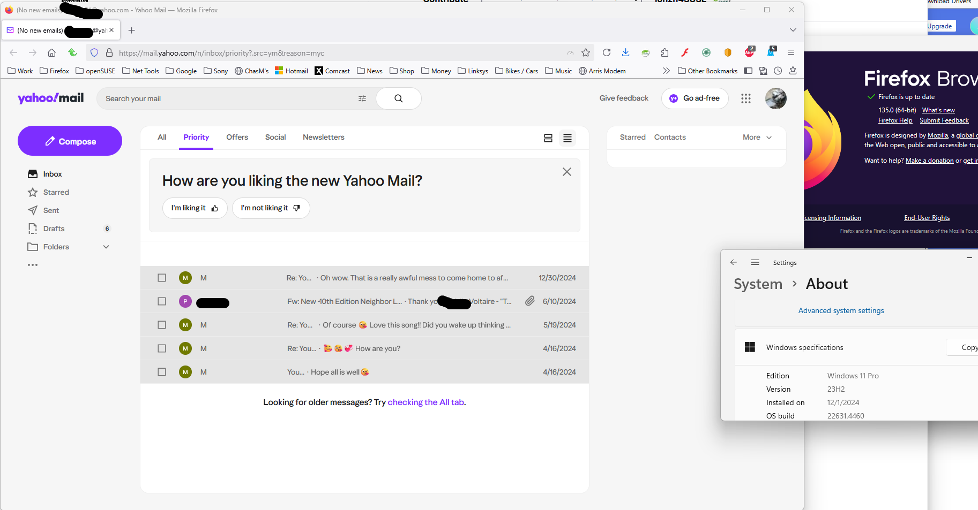Select checkbox for 'Hope all is well' email
The image size is (978, 510).
162,372
